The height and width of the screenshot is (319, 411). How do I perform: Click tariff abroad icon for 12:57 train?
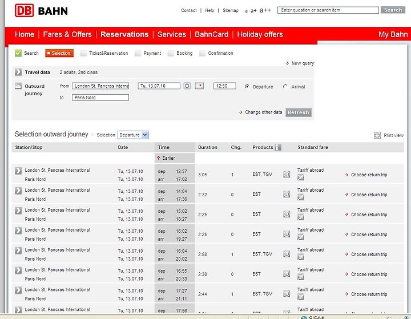click(301, 177)
